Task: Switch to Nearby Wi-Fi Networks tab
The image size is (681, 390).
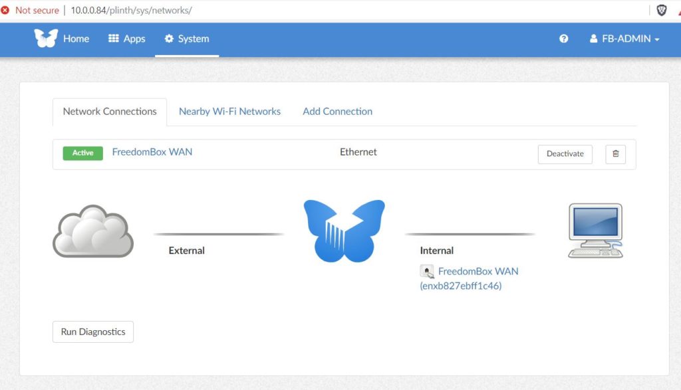Action: (x=229, y=112)
